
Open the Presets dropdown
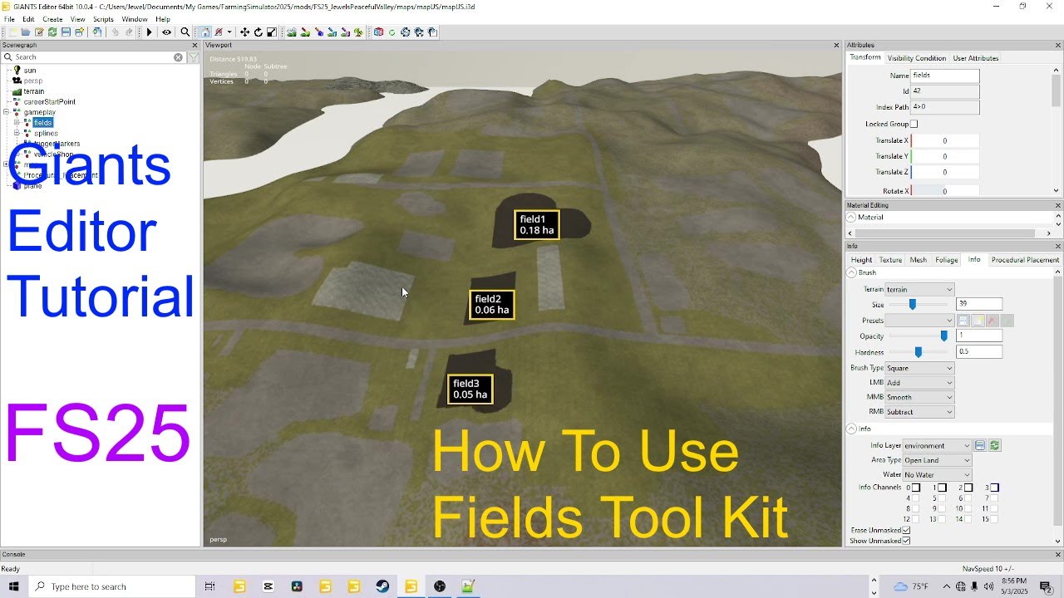click(x=919, y=321)
